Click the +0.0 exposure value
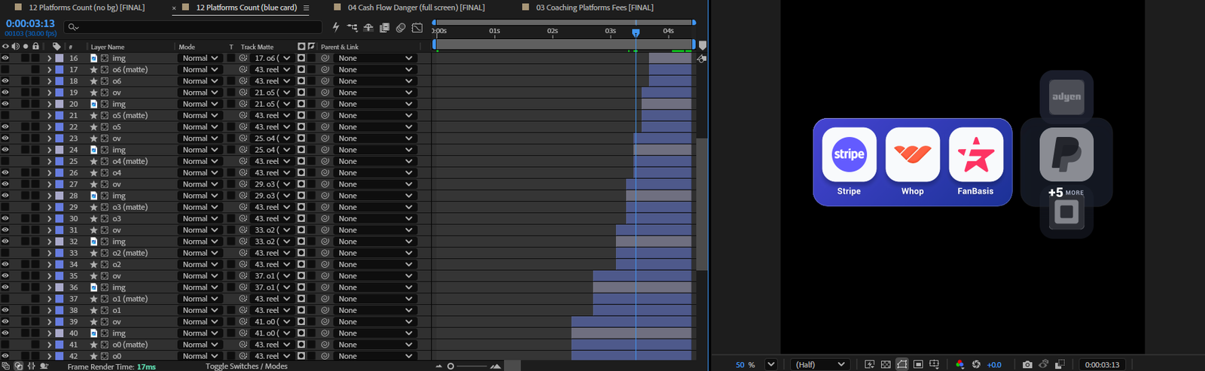Viewport: 1205px width, 371px height. [994, 364]
